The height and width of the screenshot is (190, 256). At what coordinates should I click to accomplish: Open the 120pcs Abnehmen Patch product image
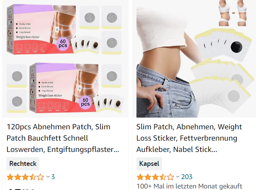point(65,59)
